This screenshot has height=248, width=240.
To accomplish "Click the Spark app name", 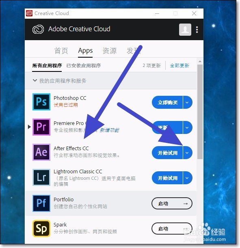I will [x=60, y=225].
